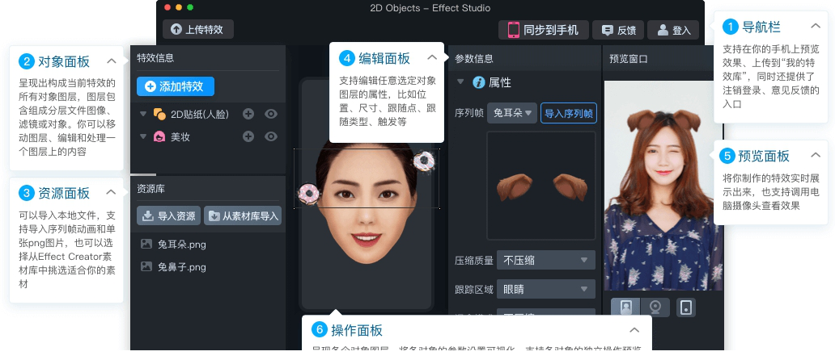
Task: Collapse the 美妆 layer arrow
Action: tap(143, 137)
